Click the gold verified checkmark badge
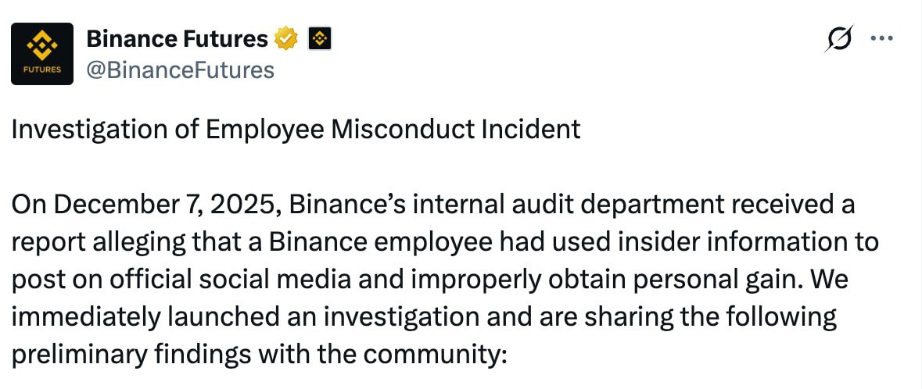 (x=286, y=38)
